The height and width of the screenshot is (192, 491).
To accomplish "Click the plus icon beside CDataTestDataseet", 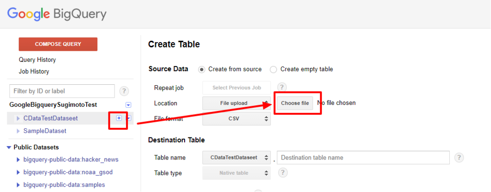I will pos(119,118).
